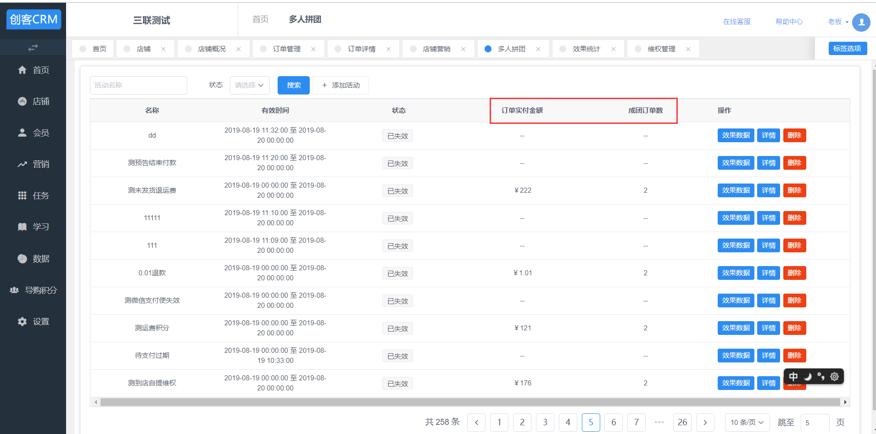Switch to the 效果统计 tab
Screen dimensions: 876x434
point(586,49)
